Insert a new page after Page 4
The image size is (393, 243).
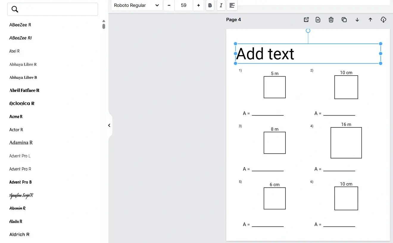[318, 20]
